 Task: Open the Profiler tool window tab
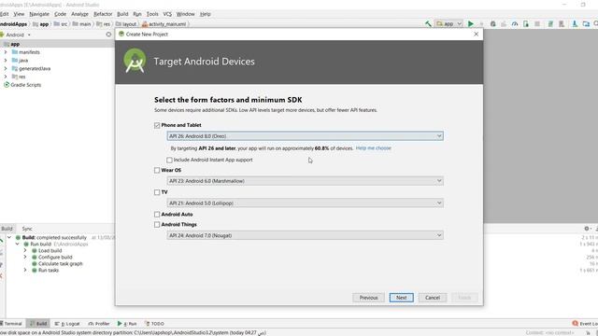99,324
